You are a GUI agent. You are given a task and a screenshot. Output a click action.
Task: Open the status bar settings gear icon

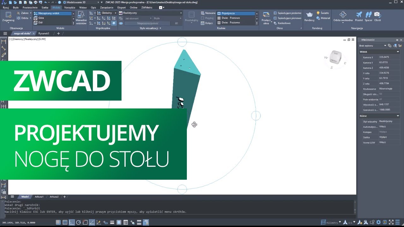pos(378,222)
